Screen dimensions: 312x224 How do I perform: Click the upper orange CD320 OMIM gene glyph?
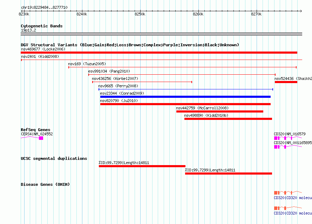[288, 192]
